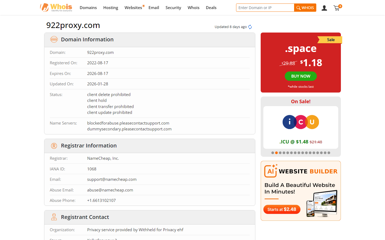Click the ICU colored circles logo
Screen dimensions: 385x240
point(301,122)
